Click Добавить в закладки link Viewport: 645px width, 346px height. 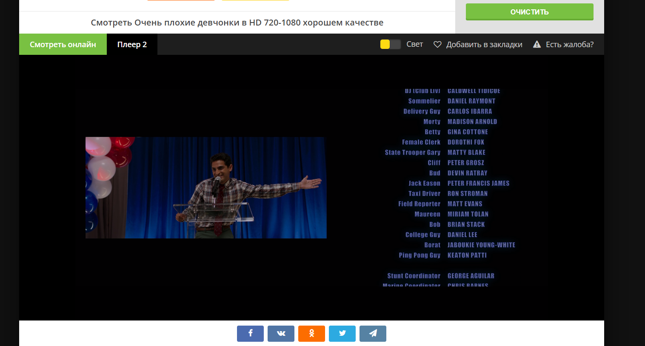pyautogui.click(x=484, y=44)
